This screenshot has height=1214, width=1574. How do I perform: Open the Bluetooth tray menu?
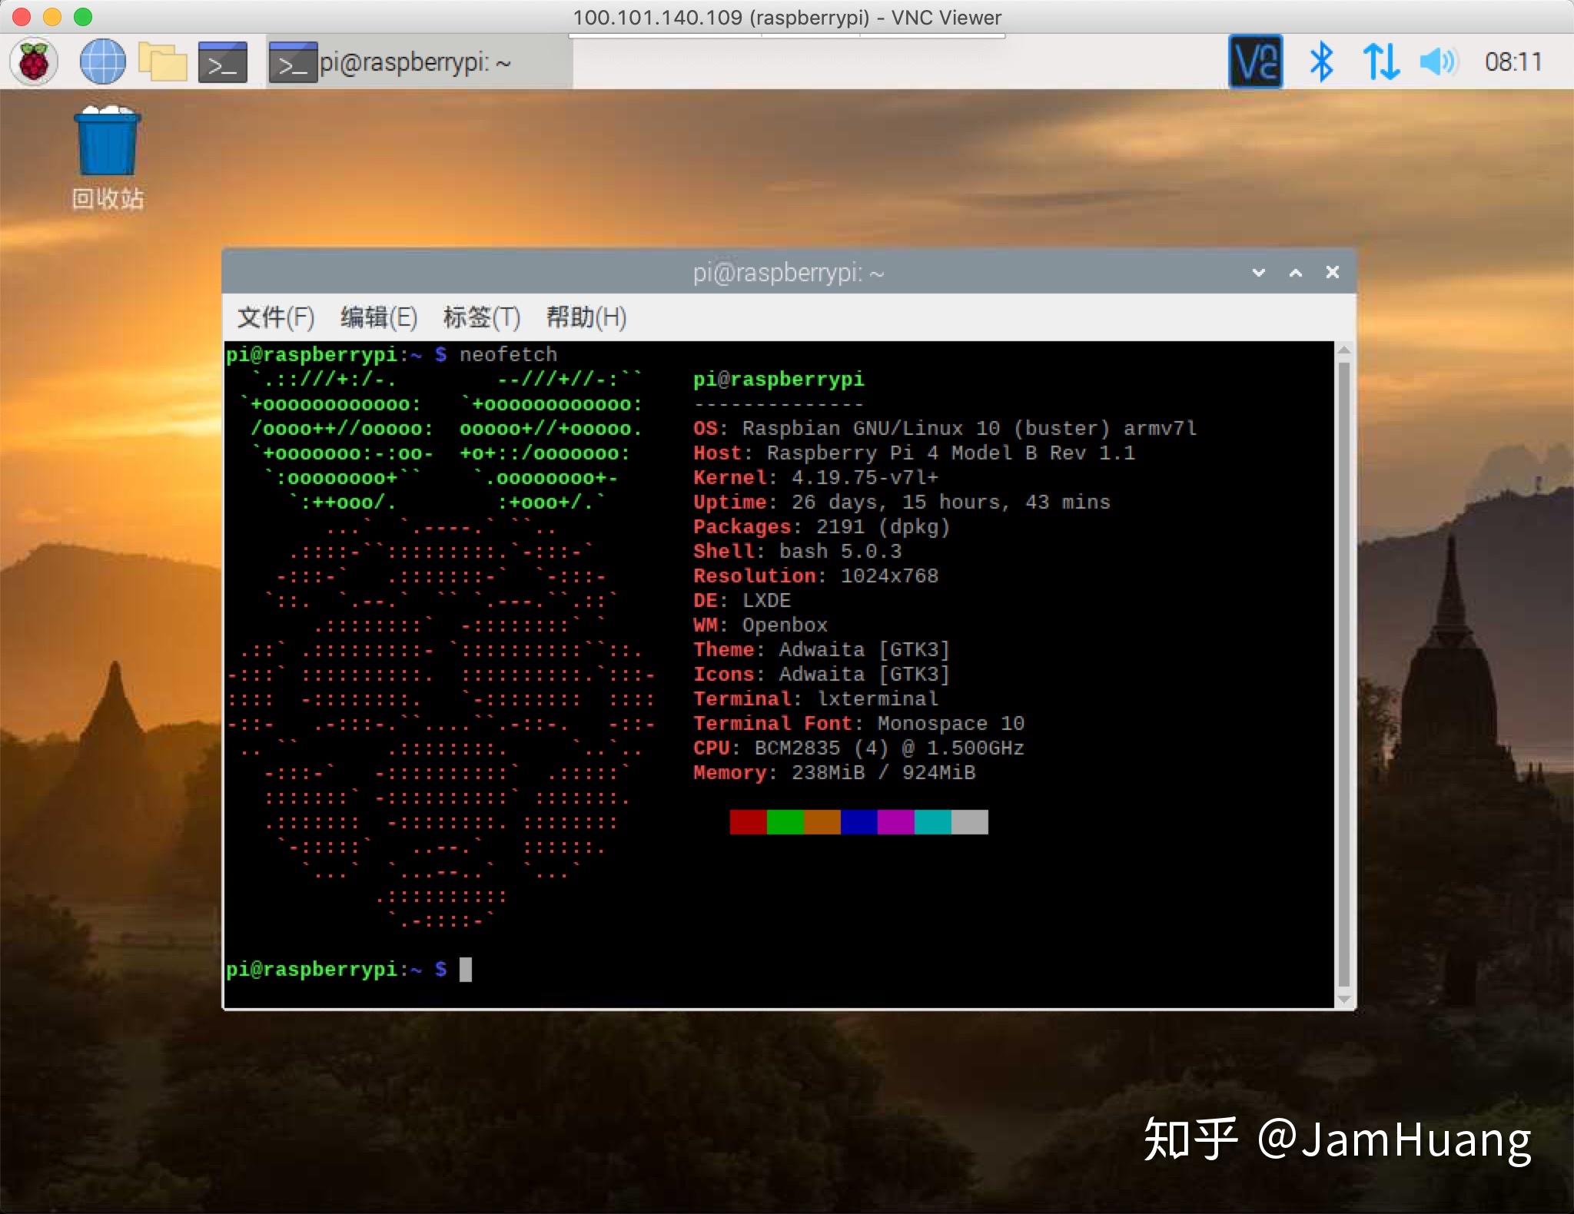(x=1321, y=61)
